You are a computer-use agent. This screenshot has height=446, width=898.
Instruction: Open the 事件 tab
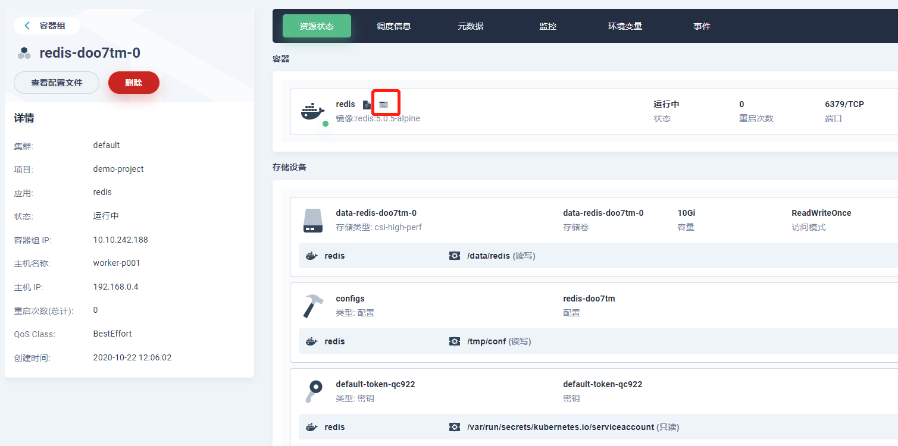[702, 26]
